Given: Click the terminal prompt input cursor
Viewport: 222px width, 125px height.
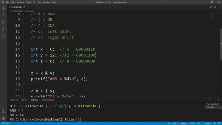Looking at the screenshot, I should pos(79,119).
